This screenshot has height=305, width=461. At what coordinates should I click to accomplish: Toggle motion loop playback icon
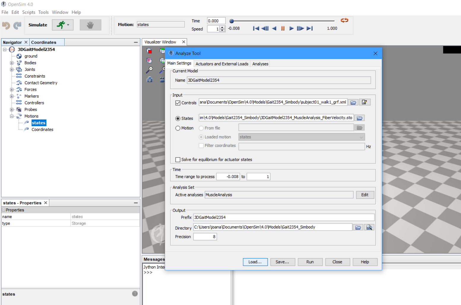point(344,20)
